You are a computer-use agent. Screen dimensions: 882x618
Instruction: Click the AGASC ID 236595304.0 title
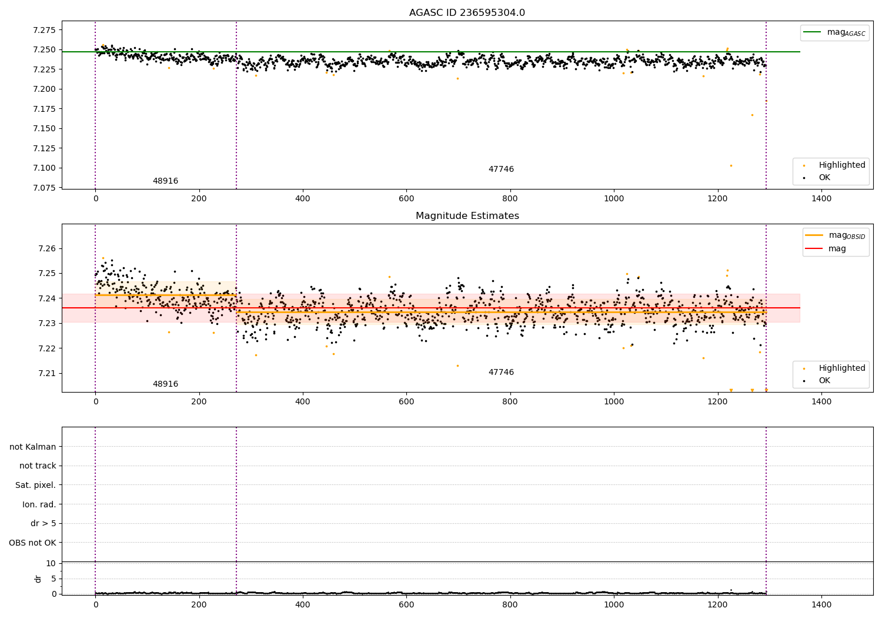pyautogui.click(x=467, y=13)
